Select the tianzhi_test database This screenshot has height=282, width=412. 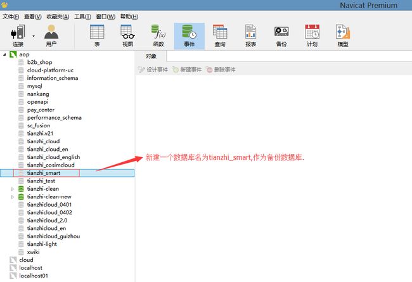pyautogui.click(x=41, y=181)
